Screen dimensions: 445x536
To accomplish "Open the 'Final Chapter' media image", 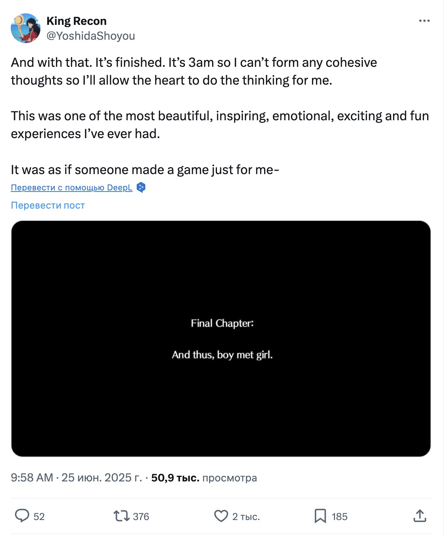I will [221, 339].
